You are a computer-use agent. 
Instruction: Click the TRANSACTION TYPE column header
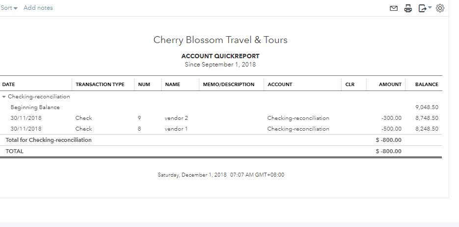click(x=100, y=84)
